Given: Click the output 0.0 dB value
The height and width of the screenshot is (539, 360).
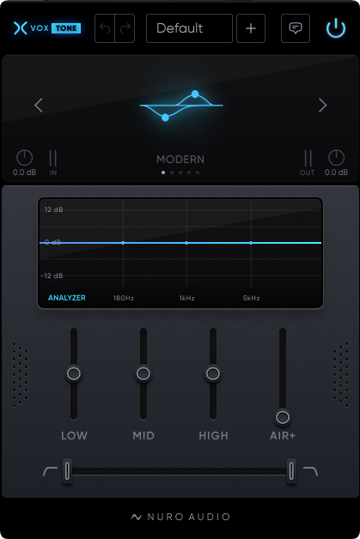Looking at the screenshot, I should point(336,173).
